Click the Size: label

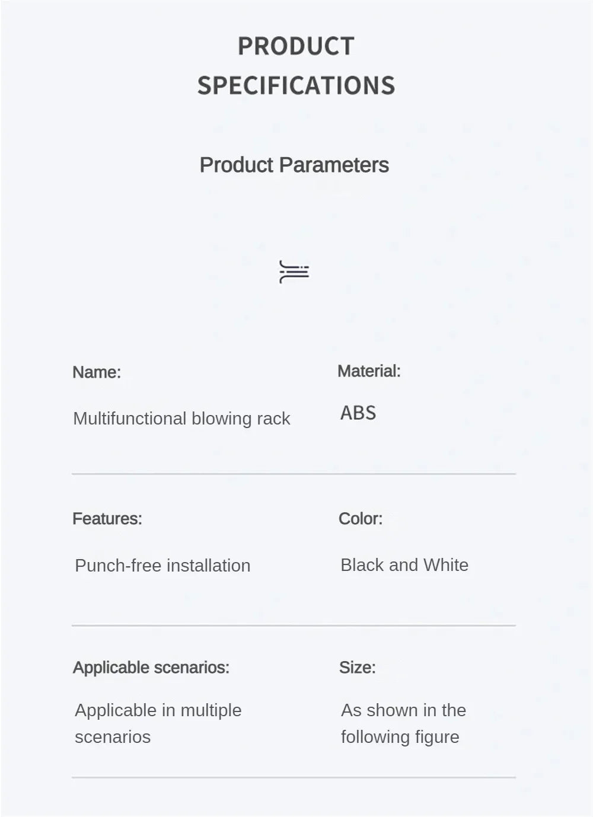point(358,668)
